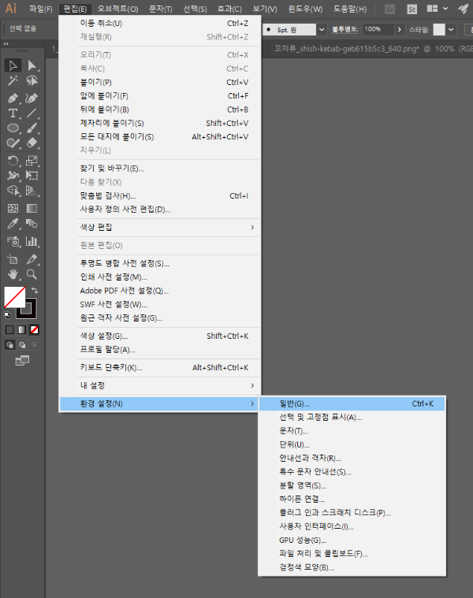Select the Perspective Grid tool
The width and height of the screenshot is (473, 598).
pyautogui.click(x=32, y=191)
